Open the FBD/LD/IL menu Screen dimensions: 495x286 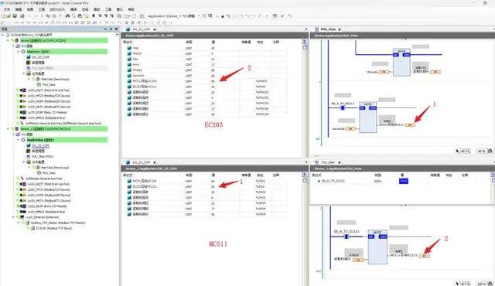[57, 9]
